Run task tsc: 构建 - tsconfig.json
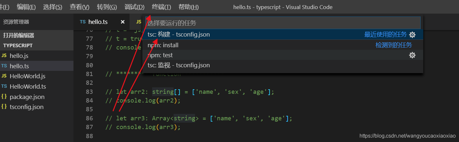 pyautogui.click(x=282, y=35)
